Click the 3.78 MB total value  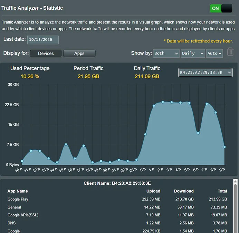[x=220, y=223]
